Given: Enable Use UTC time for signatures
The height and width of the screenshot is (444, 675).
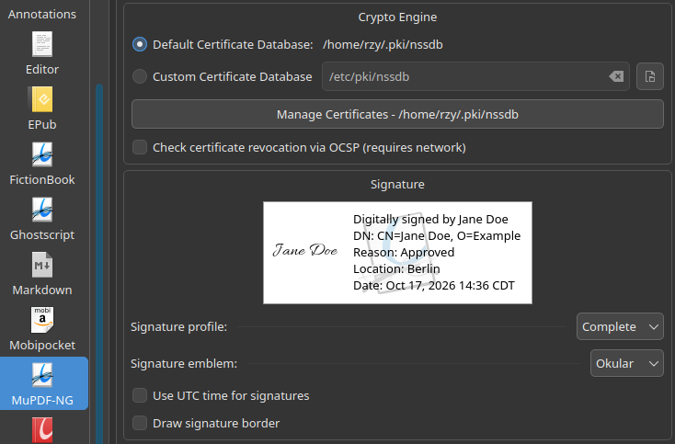Looking at the screenshot, I should [140, 395].
